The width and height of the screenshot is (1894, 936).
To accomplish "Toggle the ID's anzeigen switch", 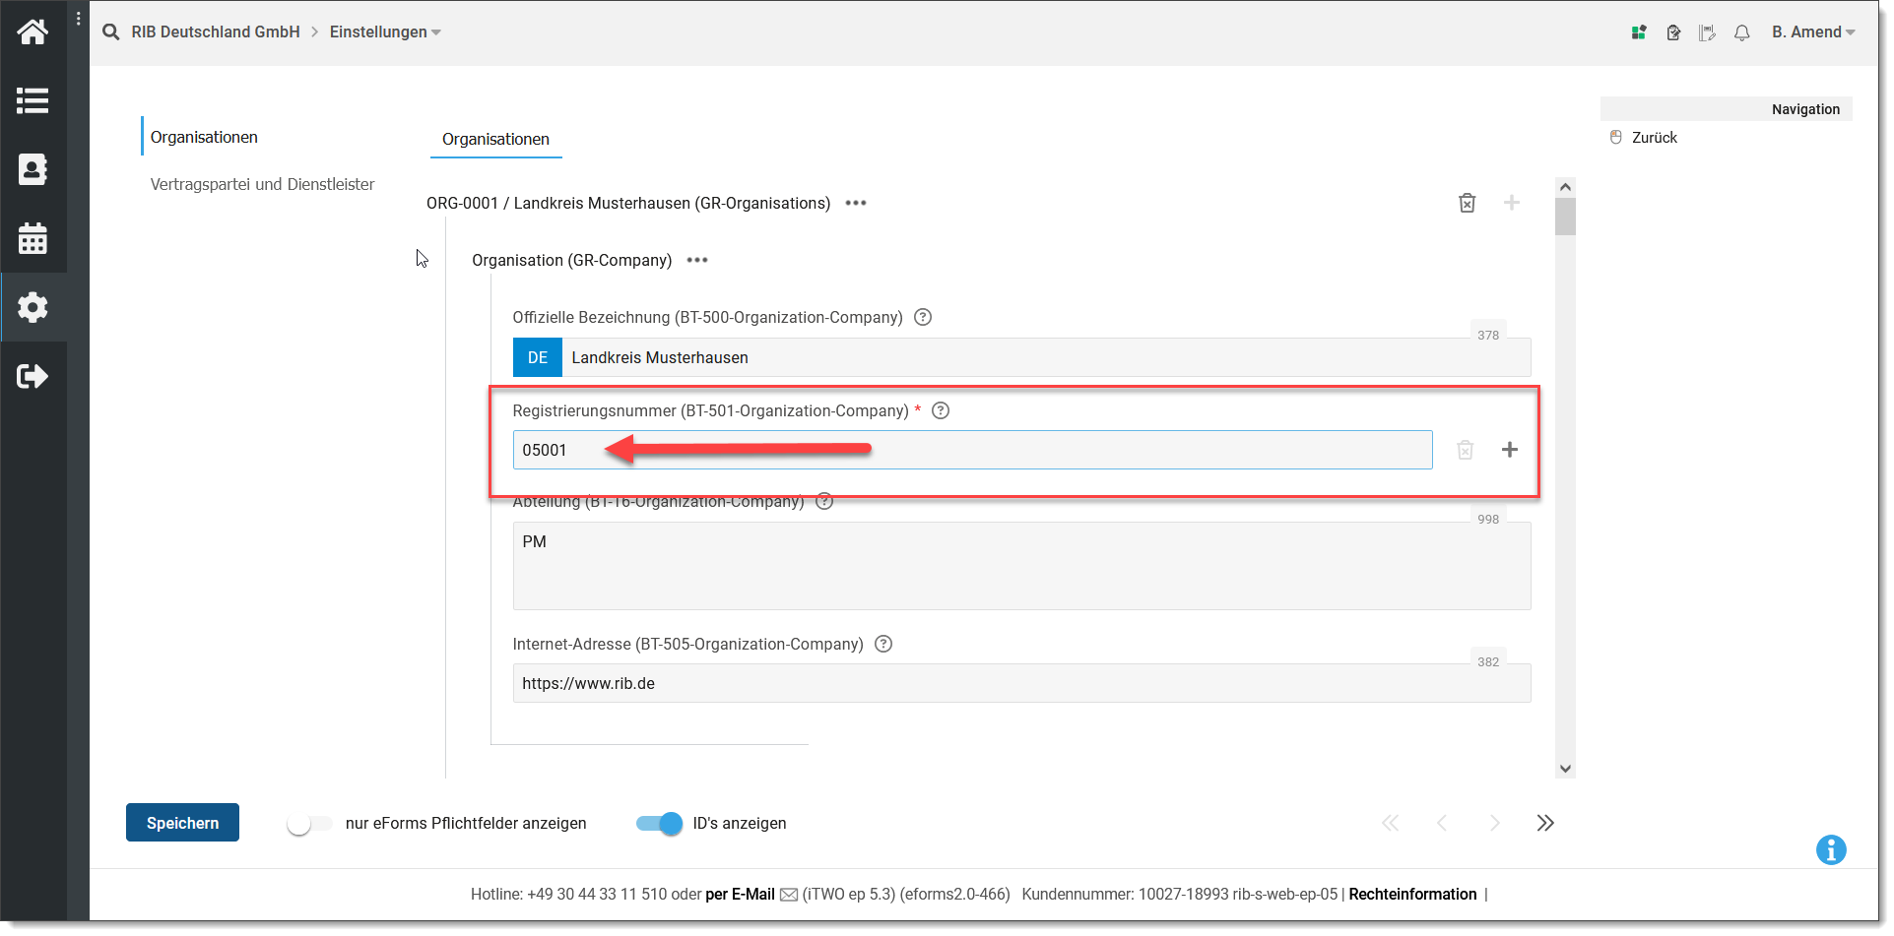I will (659, 824).
